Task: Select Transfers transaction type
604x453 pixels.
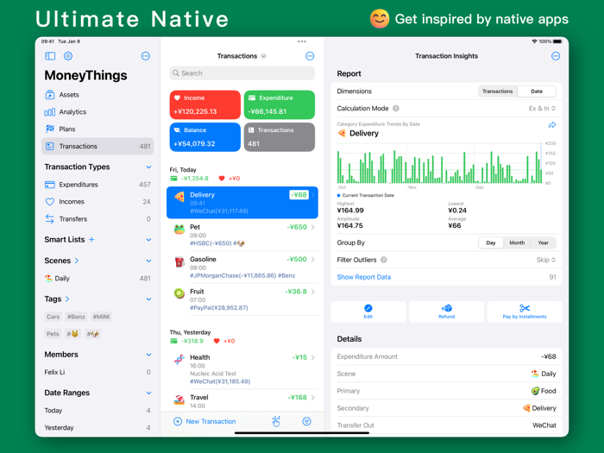Action: (98, 219)
